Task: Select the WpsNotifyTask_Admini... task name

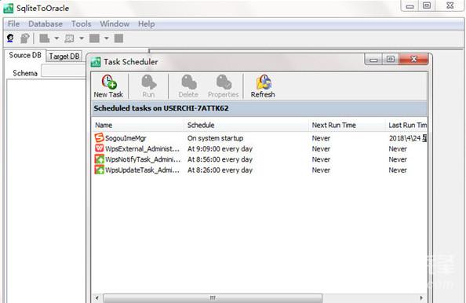Action: [143, 159]
